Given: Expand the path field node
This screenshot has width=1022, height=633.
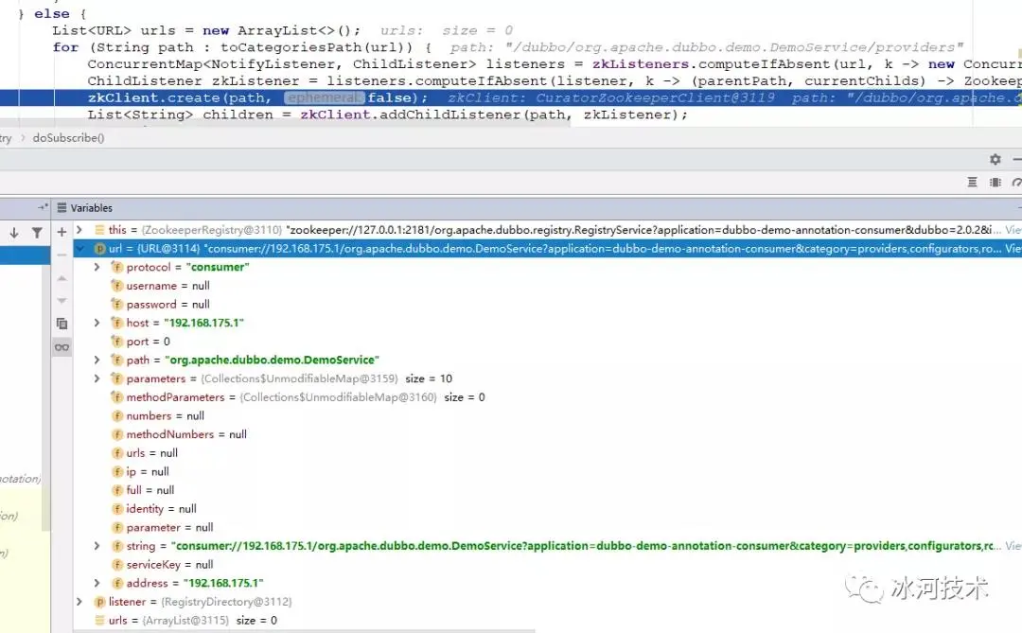Looking at the screenshot, I should click(97, 360).
